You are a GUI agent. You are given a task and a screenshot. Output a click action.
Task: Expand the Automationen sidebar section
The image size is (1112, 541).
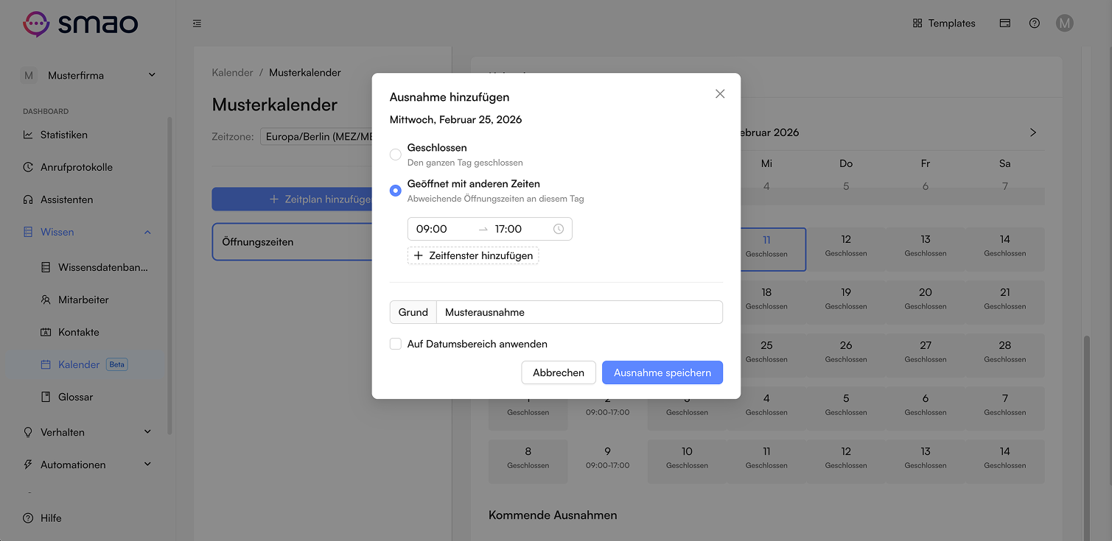point(147,464)
